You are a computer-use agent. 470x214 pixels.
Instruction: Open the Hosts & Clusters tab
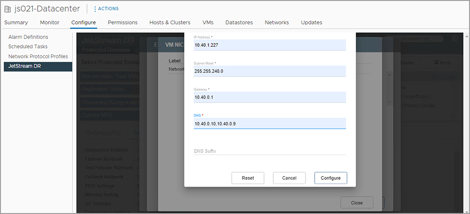pos(170,22)
